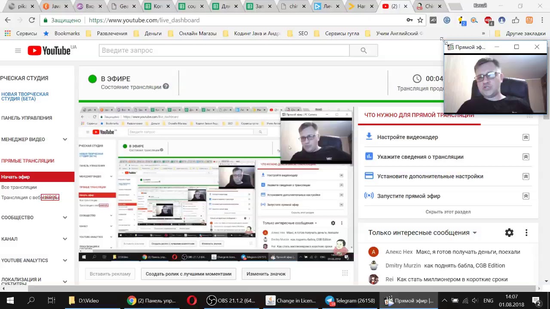Collapse the Настройте видеокодер section
550x309 pixels.
click(x=526, y=137)
